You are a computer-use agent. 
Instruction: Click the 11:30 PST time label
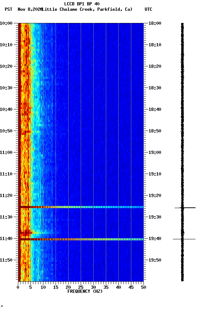coord(6,217)
